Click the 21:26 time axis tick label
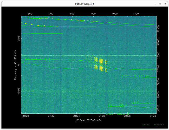 click(102, 116)
